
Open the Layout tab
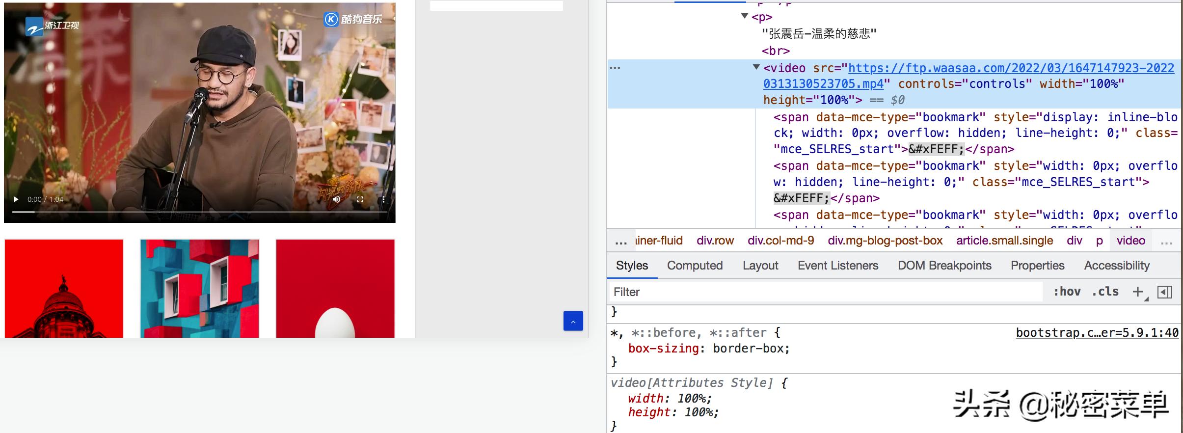click(x=760, y=266)
